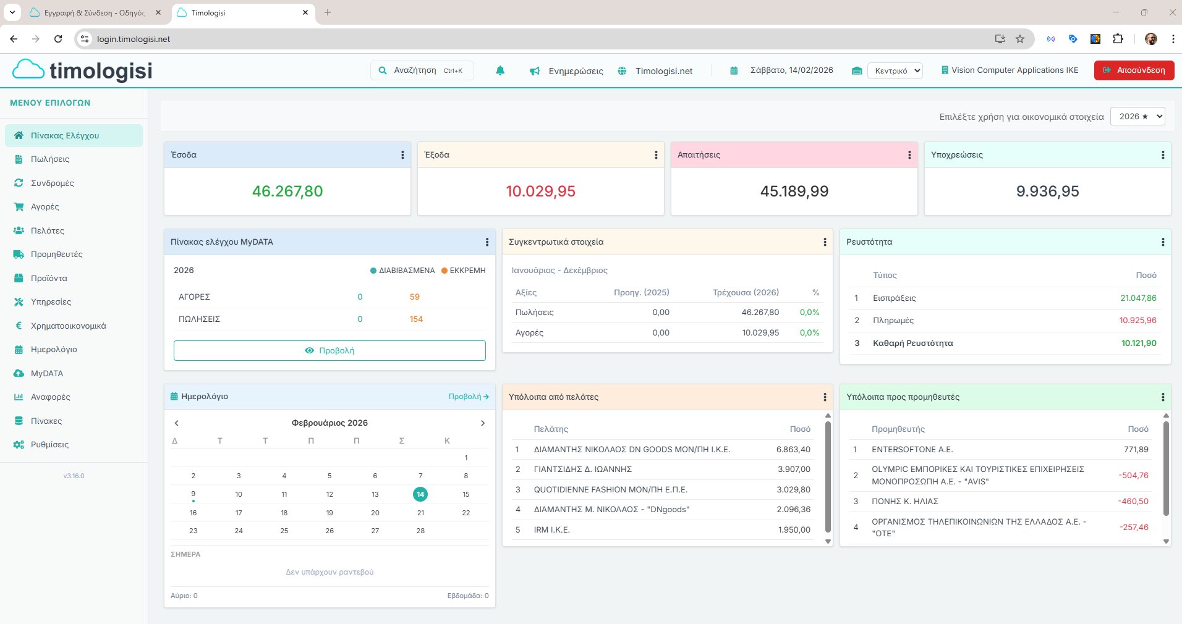Go to next month in calendar
This screenshot has width=1182, height=624.
click(x=483, y=423)
